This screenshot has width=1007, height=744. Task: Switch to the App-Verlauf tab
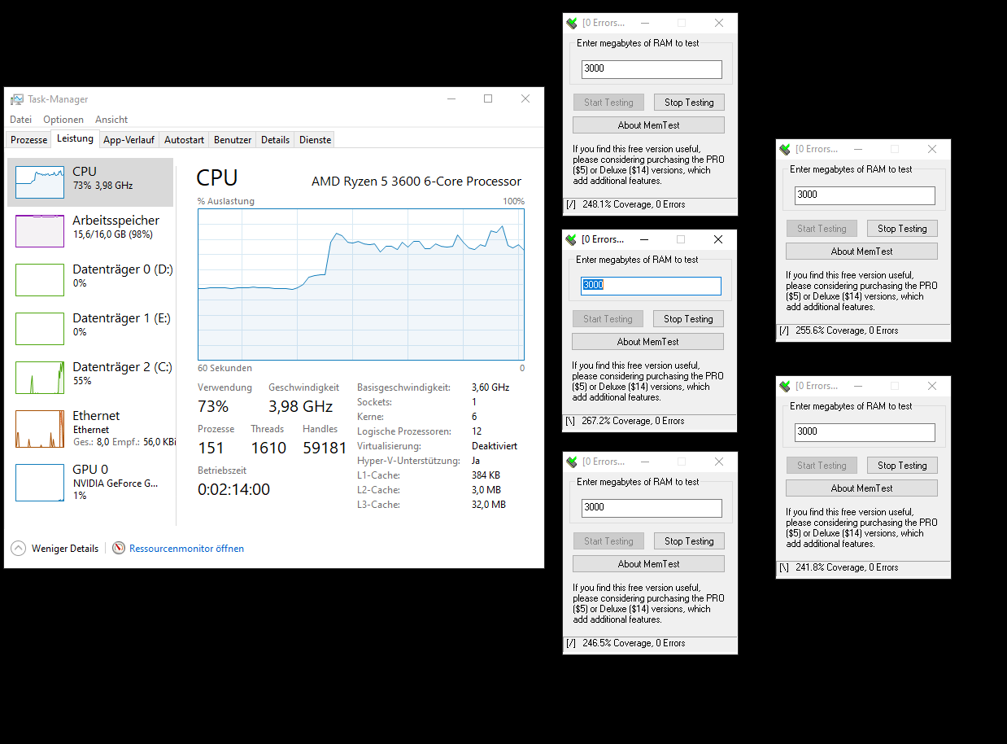click(129, 140)
